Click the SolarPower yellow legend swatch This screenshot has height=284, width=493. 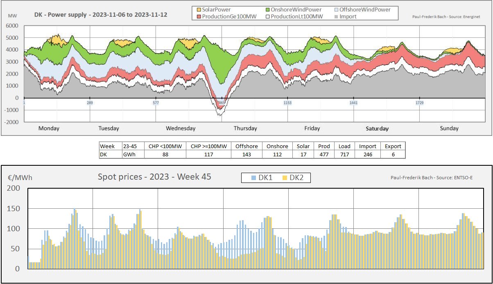tap(199, 9)
